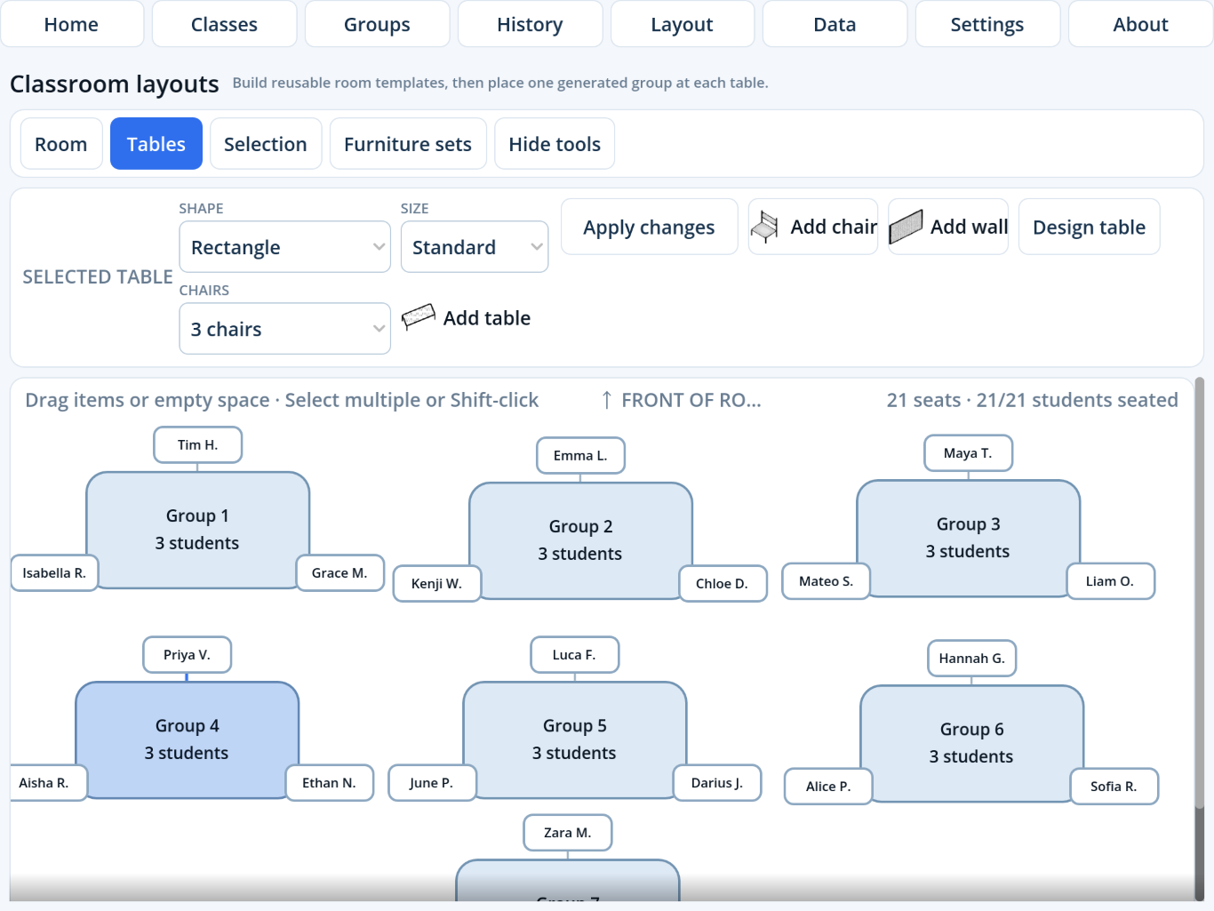Select the Tables tool mode

156,144
